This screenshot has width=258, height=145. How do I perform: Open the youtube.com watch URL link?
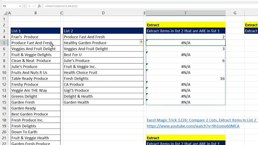click(x=193, y=126)
